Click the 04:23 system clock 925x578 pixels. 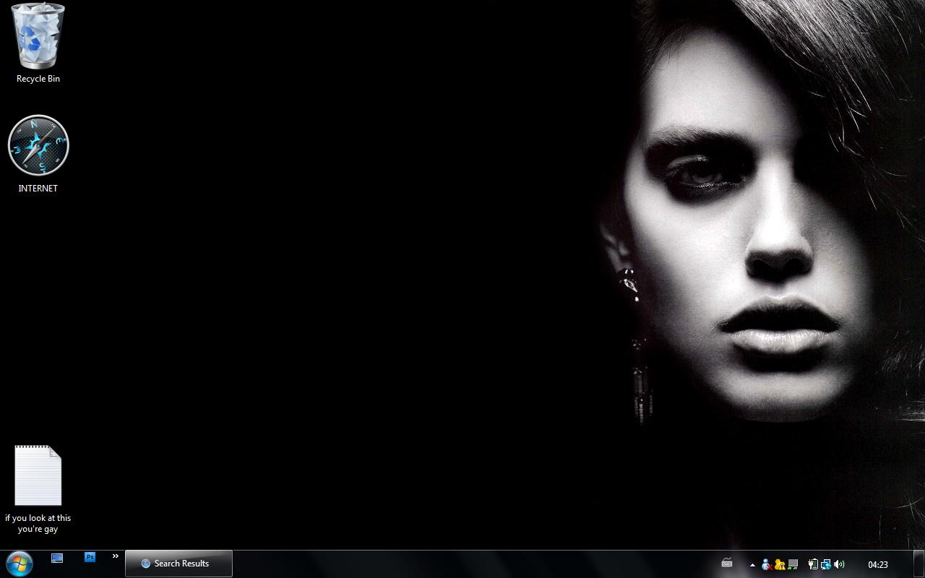[x=877, y=564]
